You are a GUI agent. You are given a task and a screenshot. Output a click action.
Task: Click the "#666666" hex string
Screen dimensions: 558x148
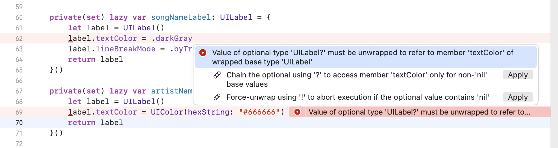258,112
